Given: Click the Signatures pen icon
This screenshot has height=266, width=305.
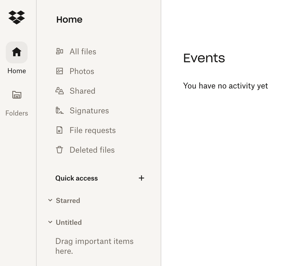Looking at the screenshot, I should [59, 111].
